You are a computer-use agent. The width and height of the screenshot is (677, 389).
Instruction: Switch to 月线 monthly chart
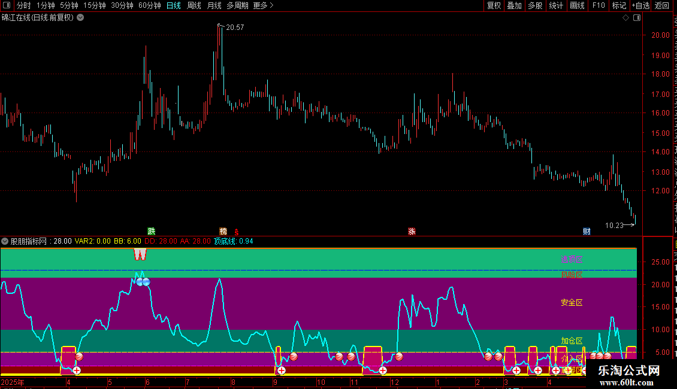coord(214,5)
